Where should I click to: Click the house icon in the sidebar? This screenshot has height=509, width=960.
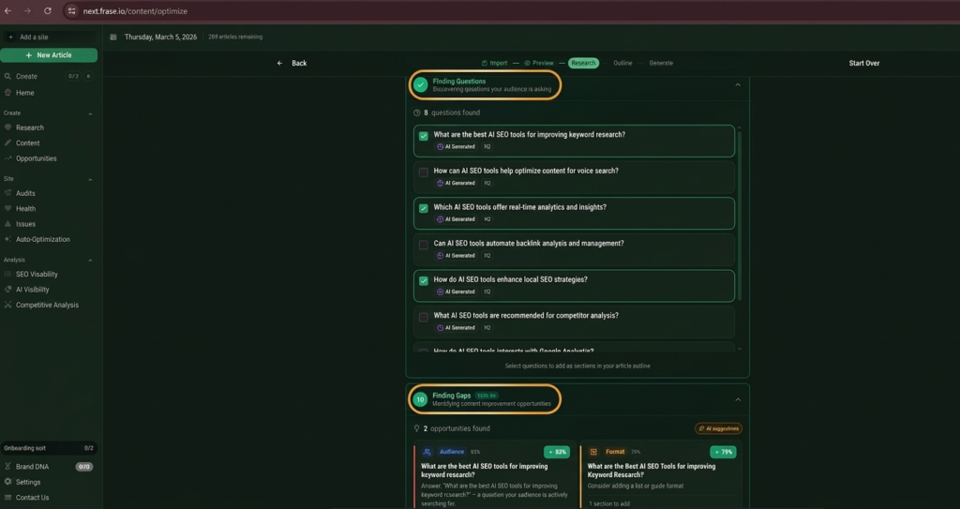coord(7,93)
